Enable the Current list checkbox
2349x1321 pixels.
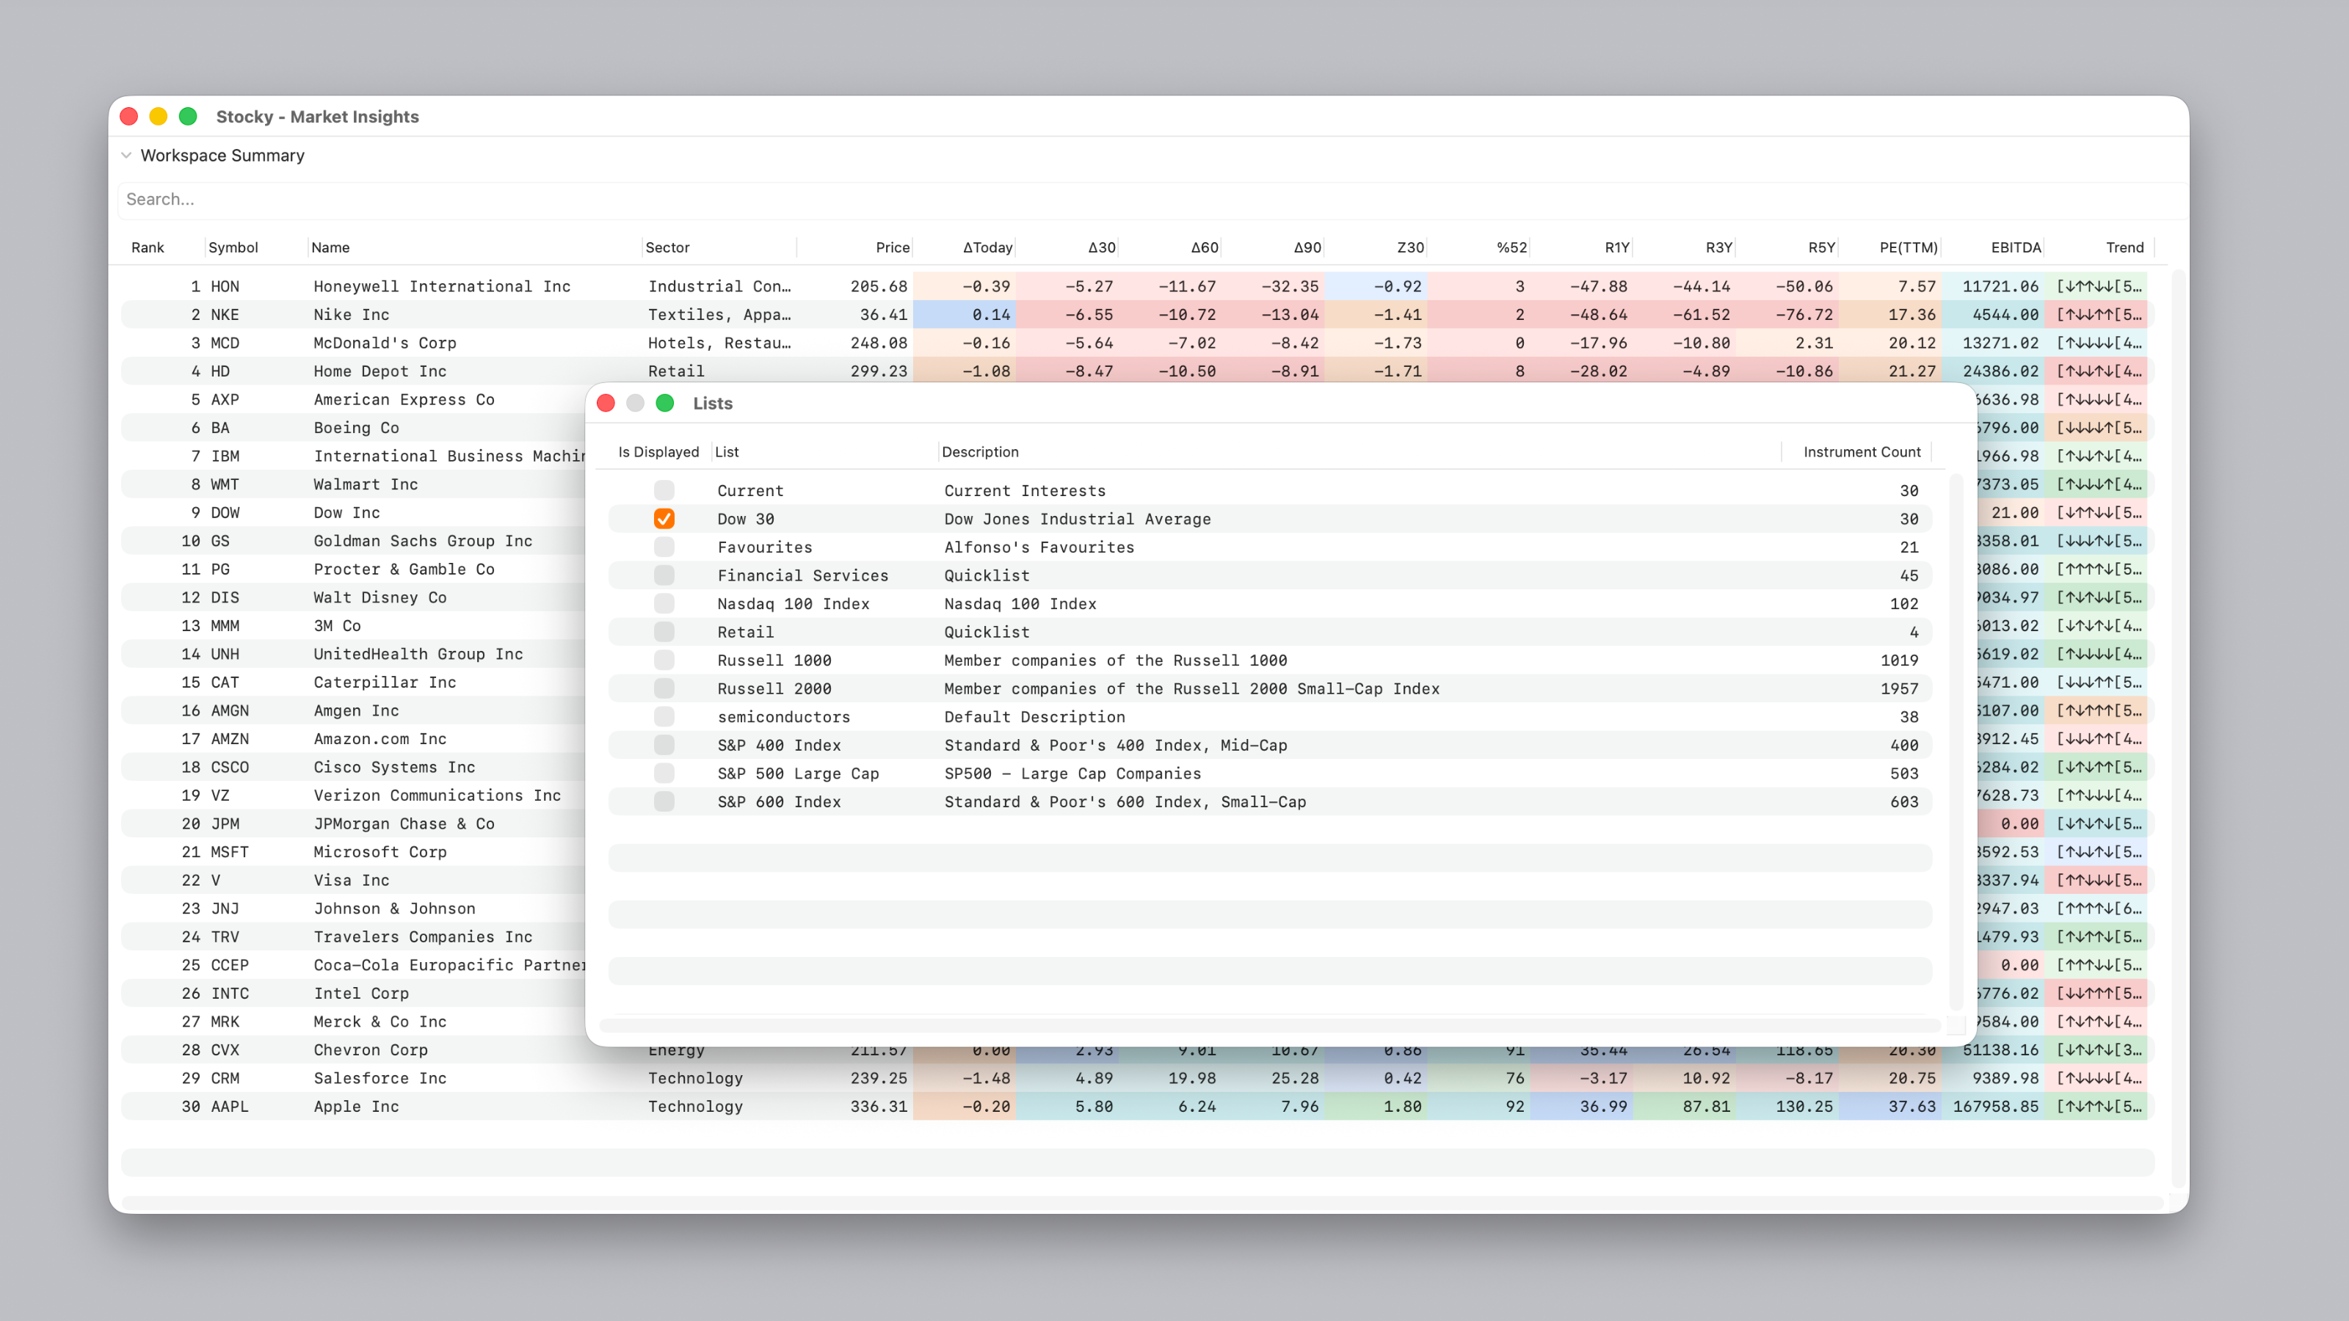[x=664, y=490]
